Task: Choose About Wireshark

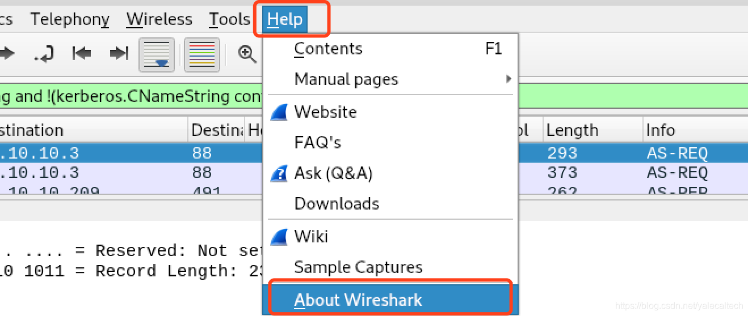Action: click(x=390, y=300)
